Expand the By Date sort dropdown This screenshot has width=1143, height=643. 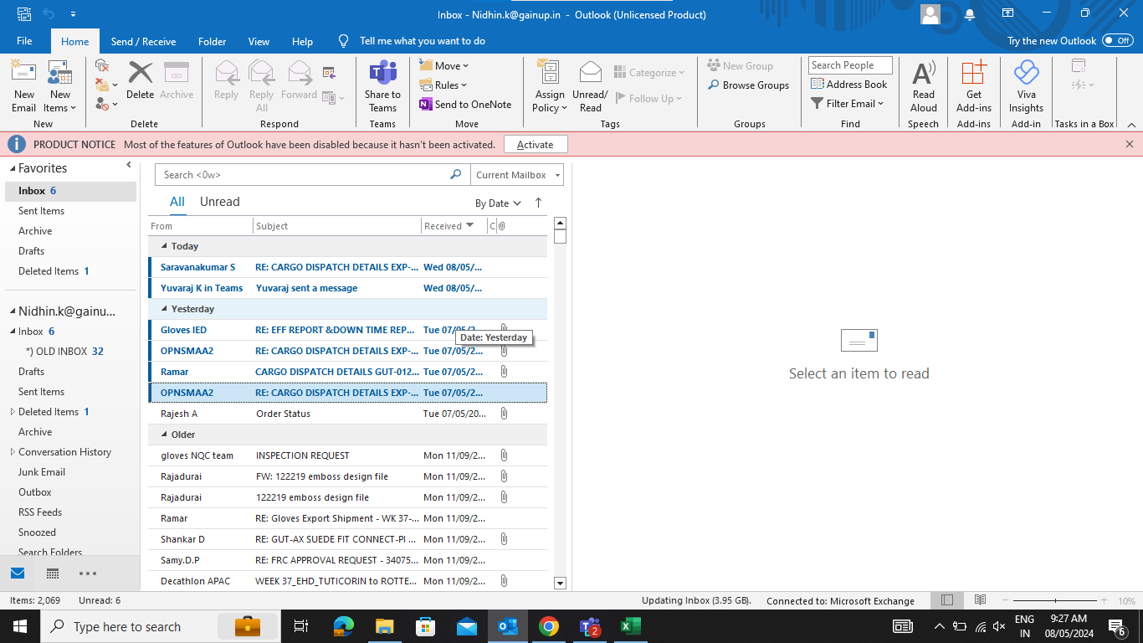(498, 203)
